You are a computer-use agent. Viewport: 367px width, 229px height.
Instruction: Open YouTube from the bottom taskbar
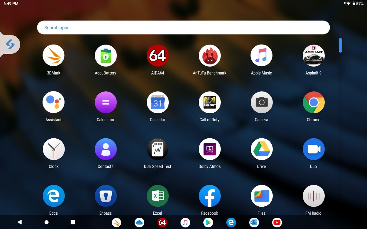coord(277,223)
